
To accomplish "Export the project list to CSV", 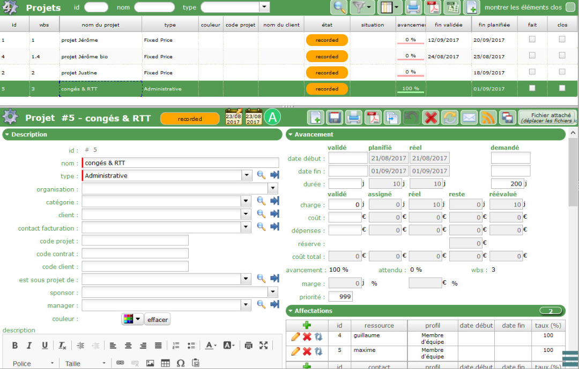I will pos(452,7).
